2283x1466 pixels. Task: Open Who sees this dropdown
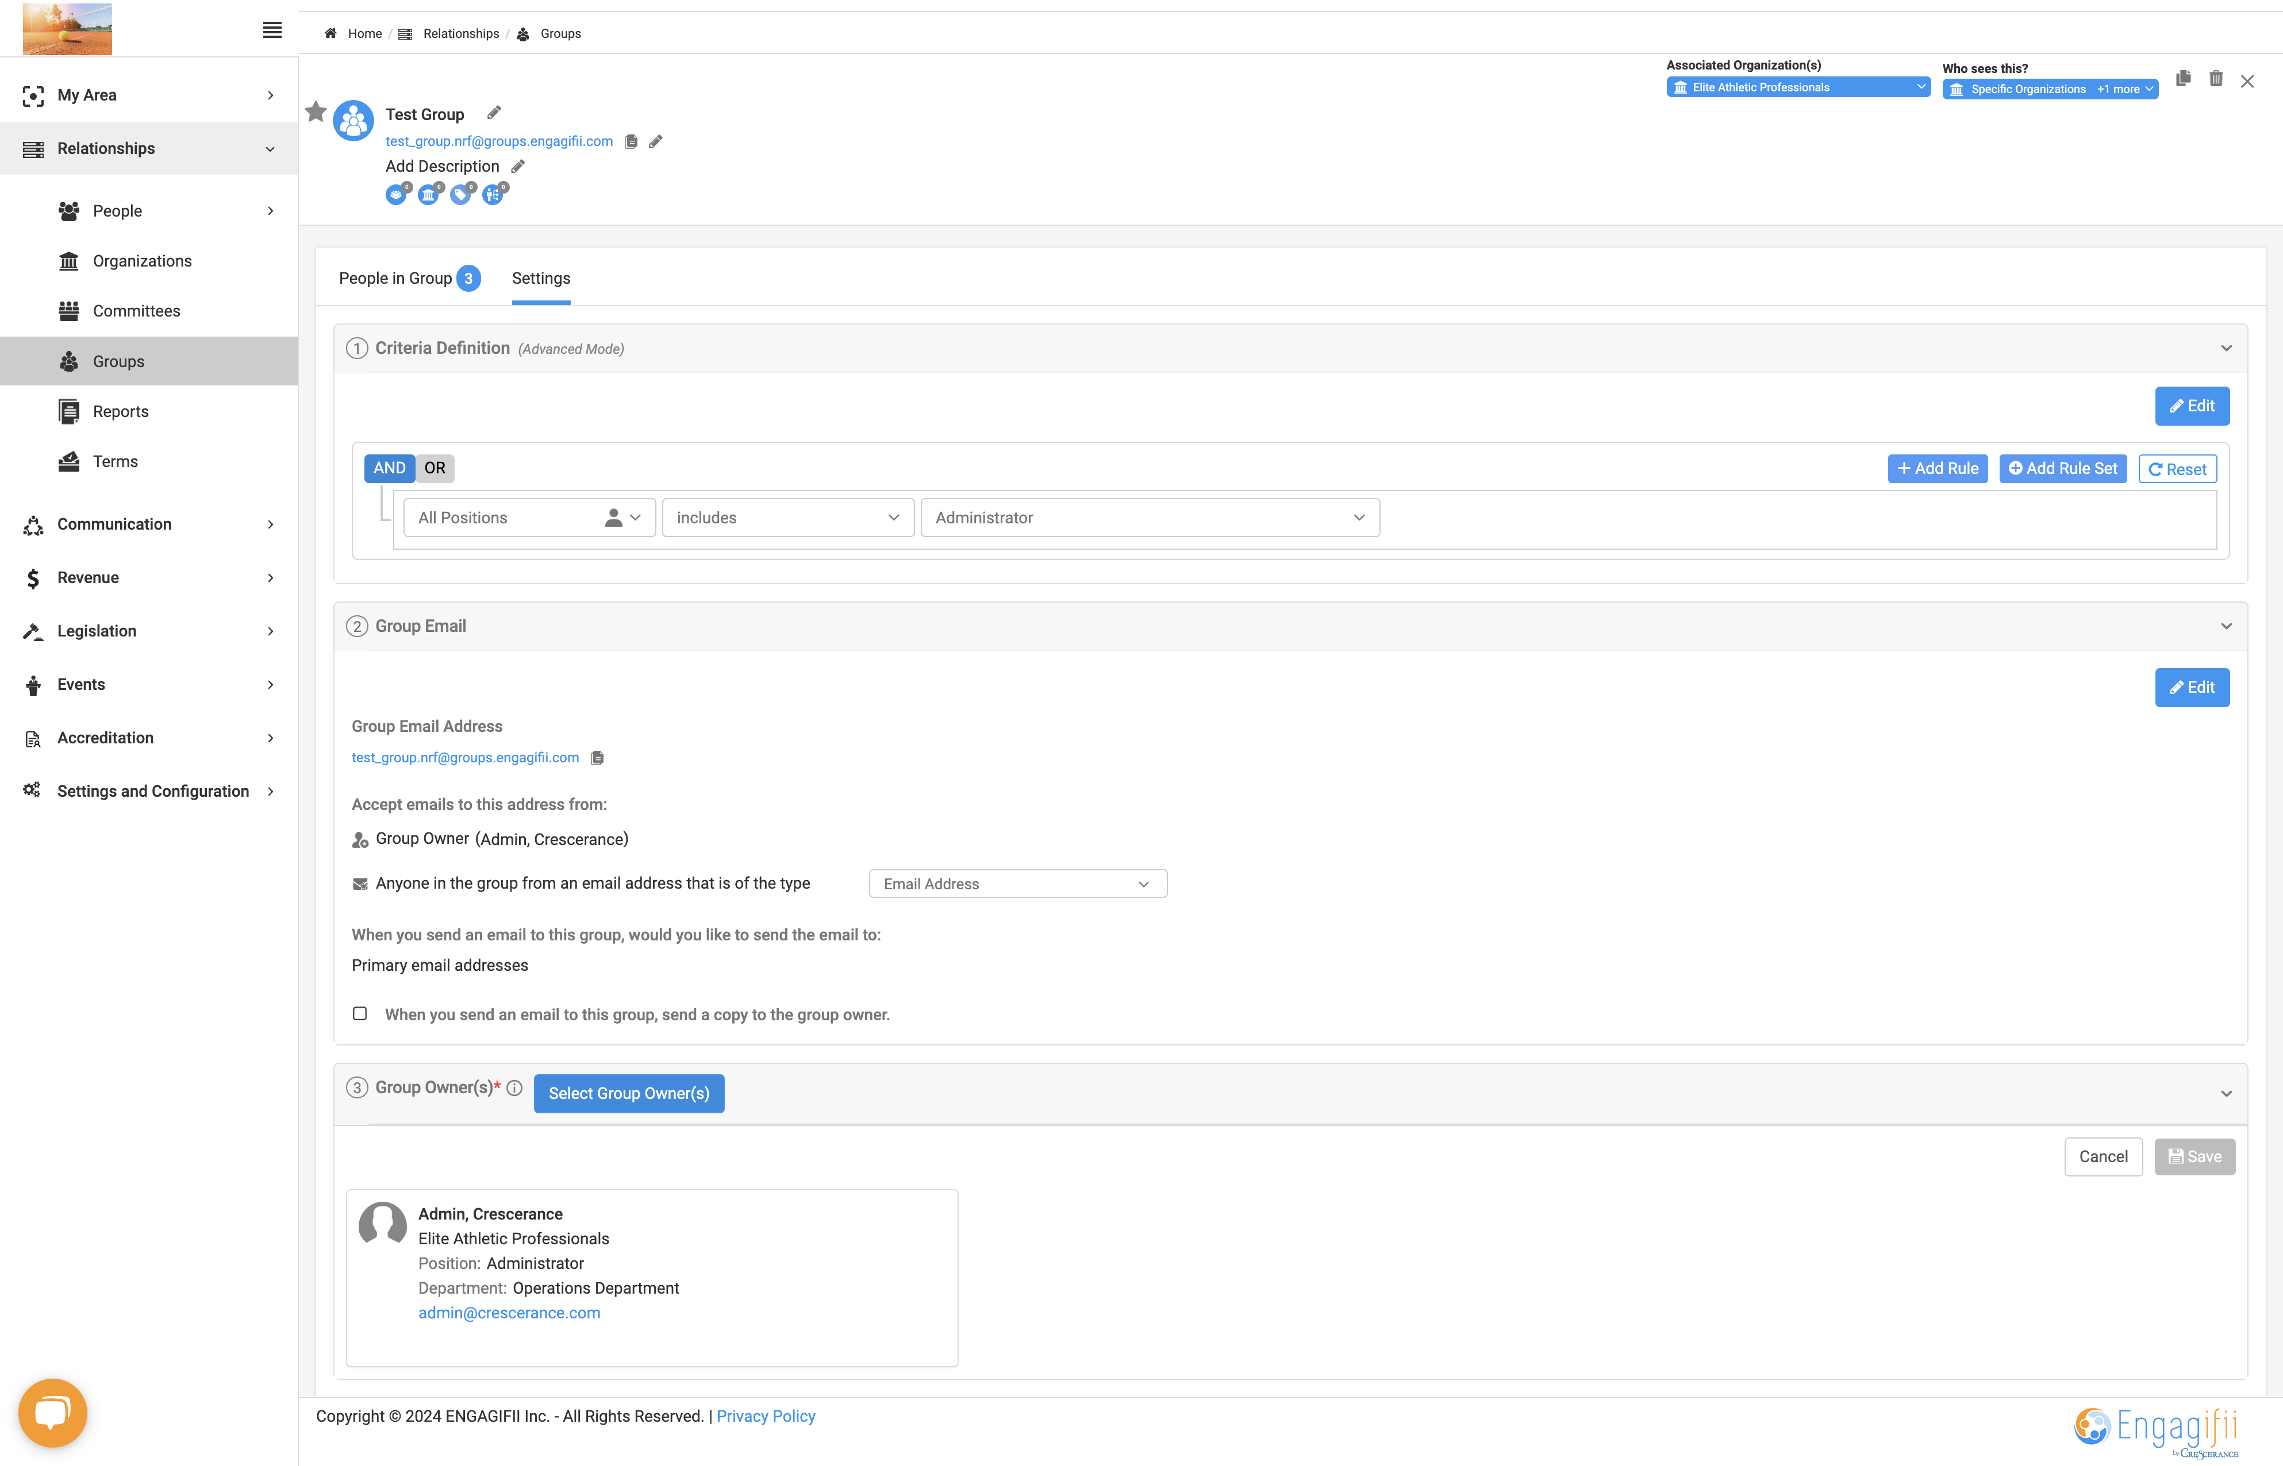coord(2050,90)
